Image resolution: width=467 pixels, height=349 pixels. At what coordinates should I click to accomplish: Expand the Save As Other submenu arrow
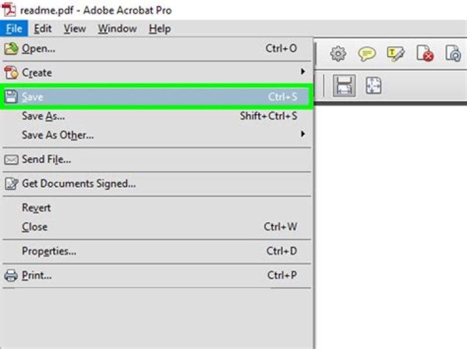pos(302,135)
